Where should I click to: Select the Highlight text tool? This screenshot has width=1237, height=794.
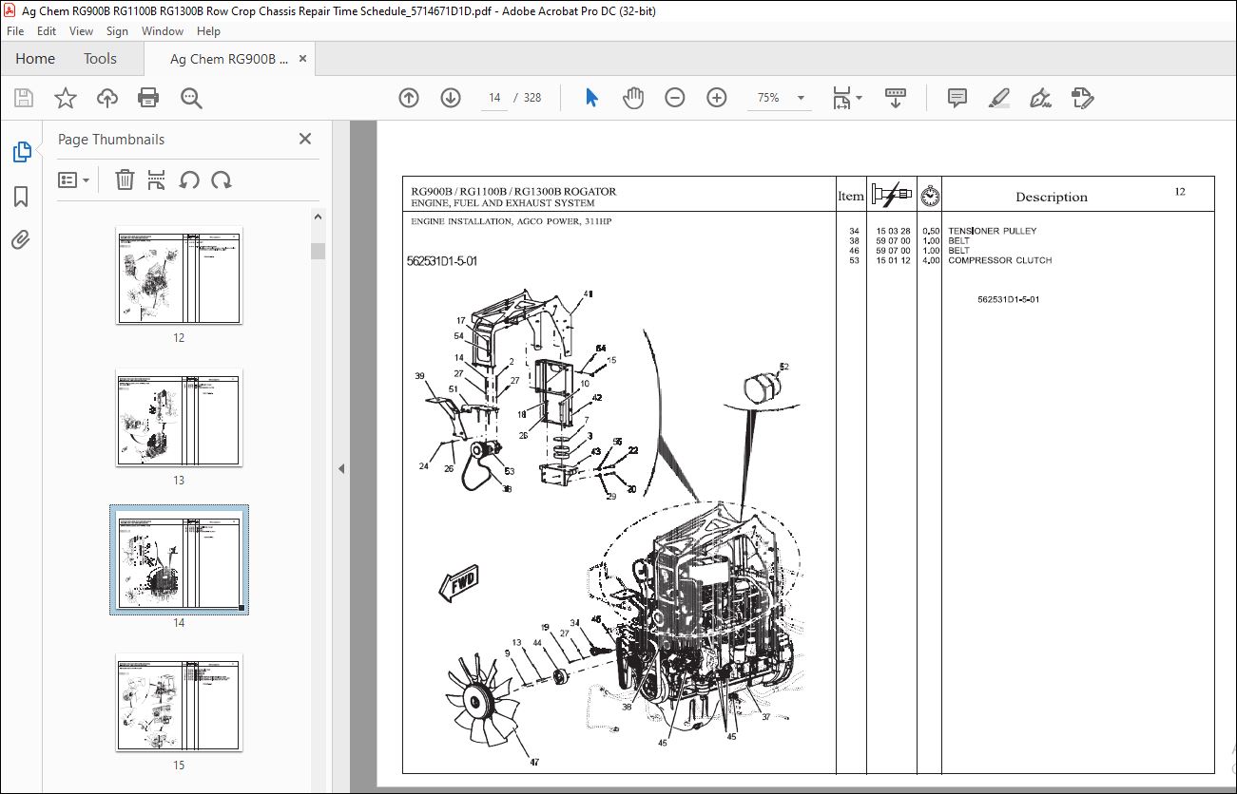click(x=998, y=98)
